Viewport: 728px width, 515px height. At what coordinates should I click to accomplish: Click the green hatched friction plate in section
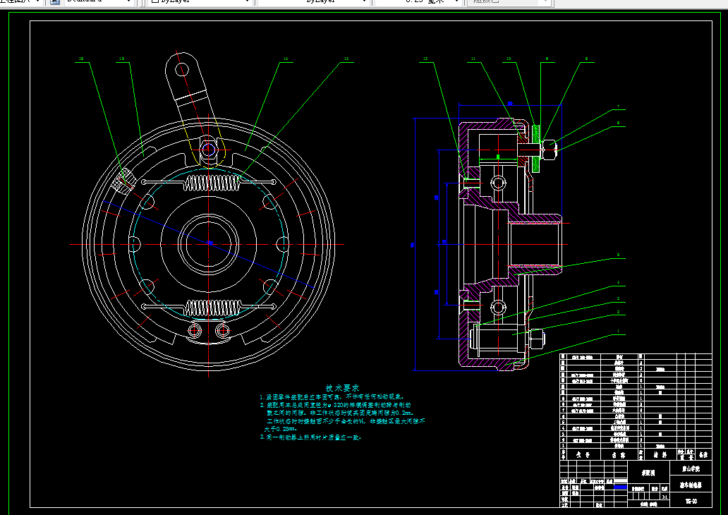click(x=537, y=148)
